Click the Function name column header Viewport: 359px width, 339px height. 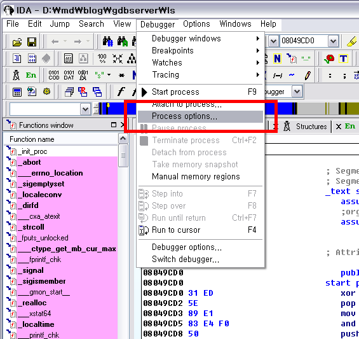tap(60, 139)
